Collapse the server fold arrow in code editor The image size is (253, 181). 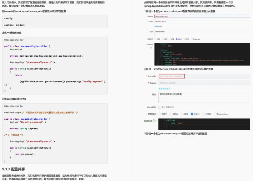tap(160, 44)
